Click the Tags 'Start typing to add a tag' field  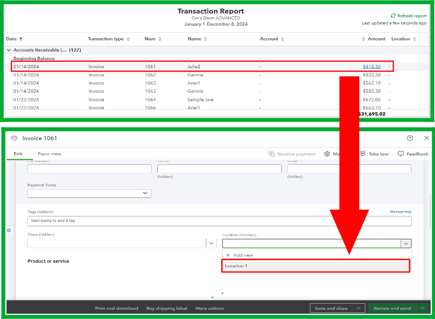(x=219, y=221)
